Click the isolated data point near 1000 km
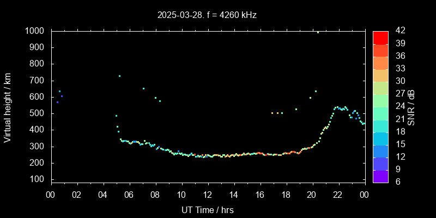Image resolution: width=436 pixels, height=218 pixels. (318, 32)
